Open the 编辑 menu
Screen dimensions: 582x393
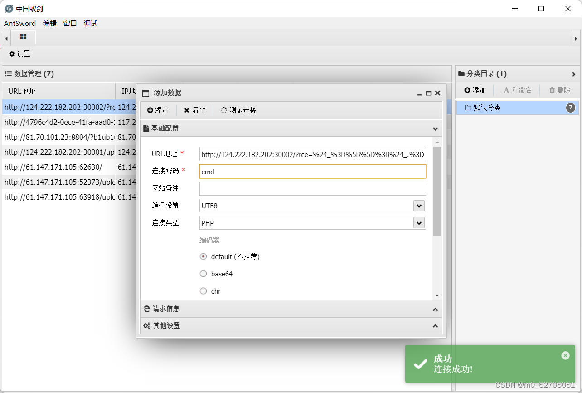click(50, 24)
